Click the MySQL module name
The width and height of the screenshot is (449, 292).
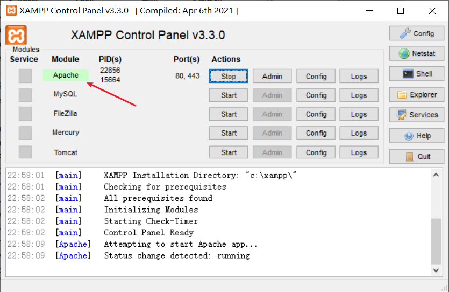[x=65, y=94]
